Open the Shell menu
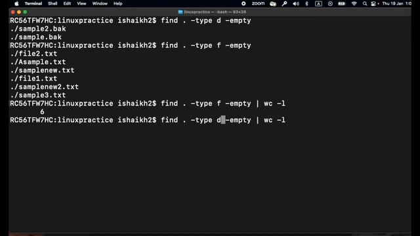The width and height of the screenshot is (420, 236). pyautogui.click(x=52, y=3)
